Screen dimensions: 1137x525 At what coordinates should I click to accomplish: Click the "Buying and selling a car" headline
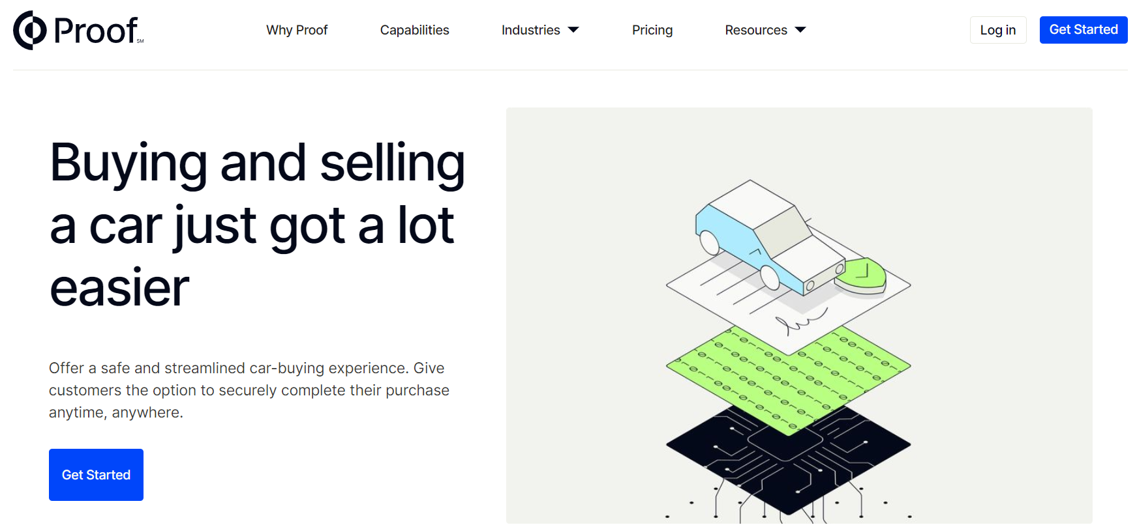258,224
